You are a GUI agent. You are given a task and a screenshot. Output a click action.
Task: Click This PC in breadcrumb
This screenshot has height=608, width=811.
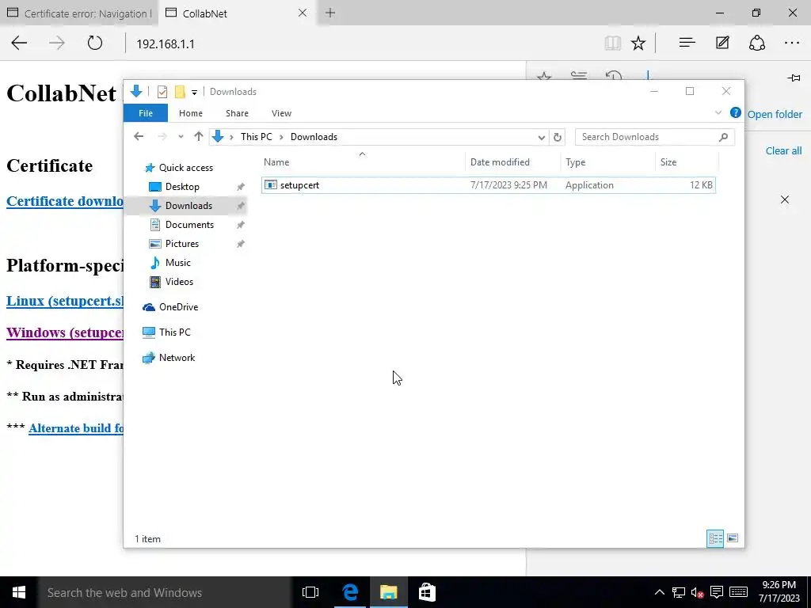(x=256, y=137)
